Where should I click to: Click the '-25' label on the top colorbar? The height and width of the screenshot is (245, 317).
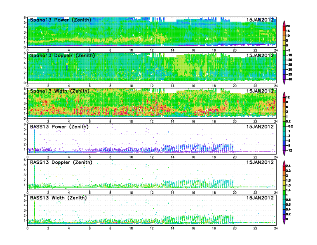pyautogui.click(x=289, y=65)
